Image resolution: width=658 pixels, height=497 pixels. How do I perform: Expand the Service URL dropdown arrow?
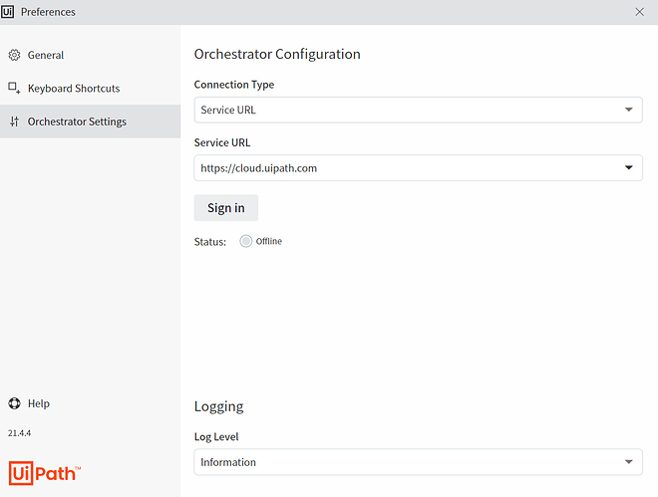point(628,167)
